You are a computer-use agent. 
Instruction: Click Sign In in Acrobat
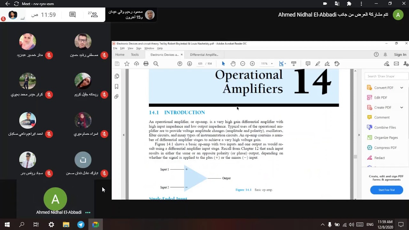pos(400,55)
